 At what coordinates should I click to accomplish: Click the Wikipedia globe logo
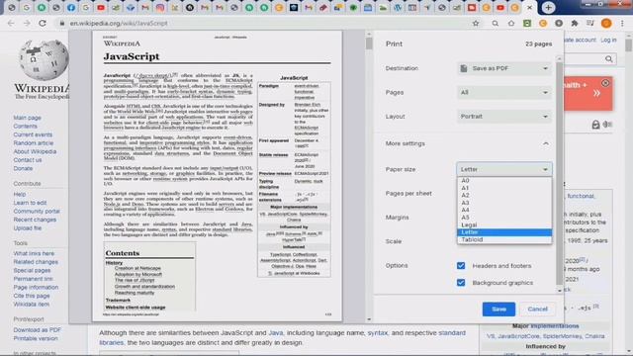pos(44,59)
